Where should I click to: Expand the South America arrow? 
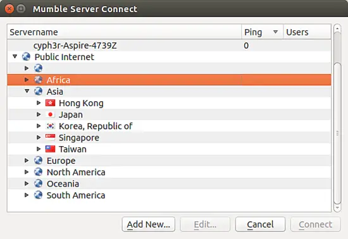pyautogui.click(x=27, y=195)
